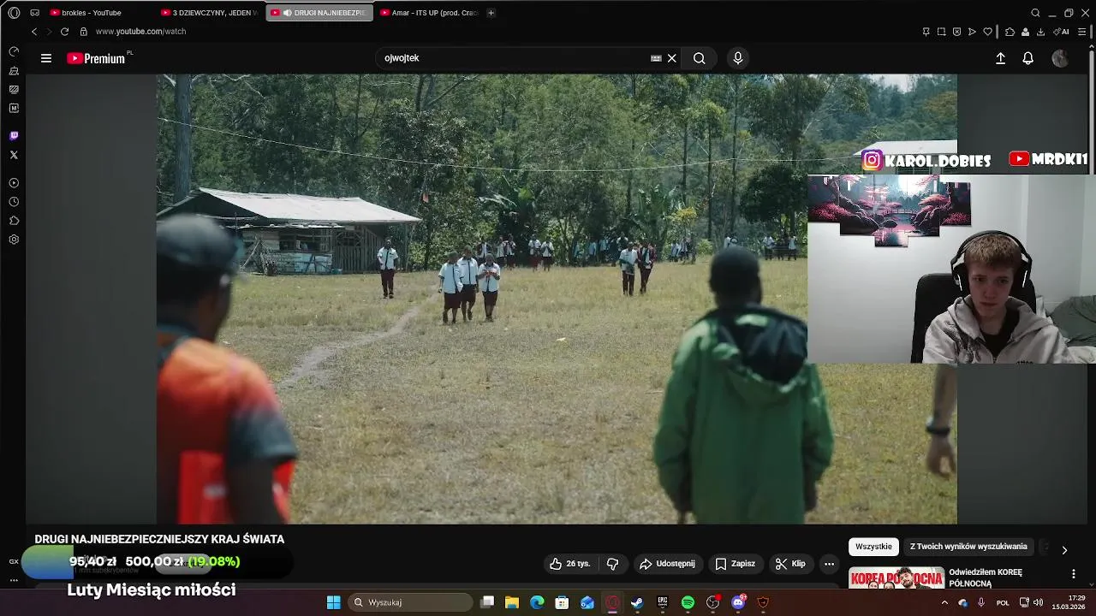Mute audio on the DRUGI NAJNIEBEZPIE tab
This screenshot has height=616, width=1096.
pos(288,13)
